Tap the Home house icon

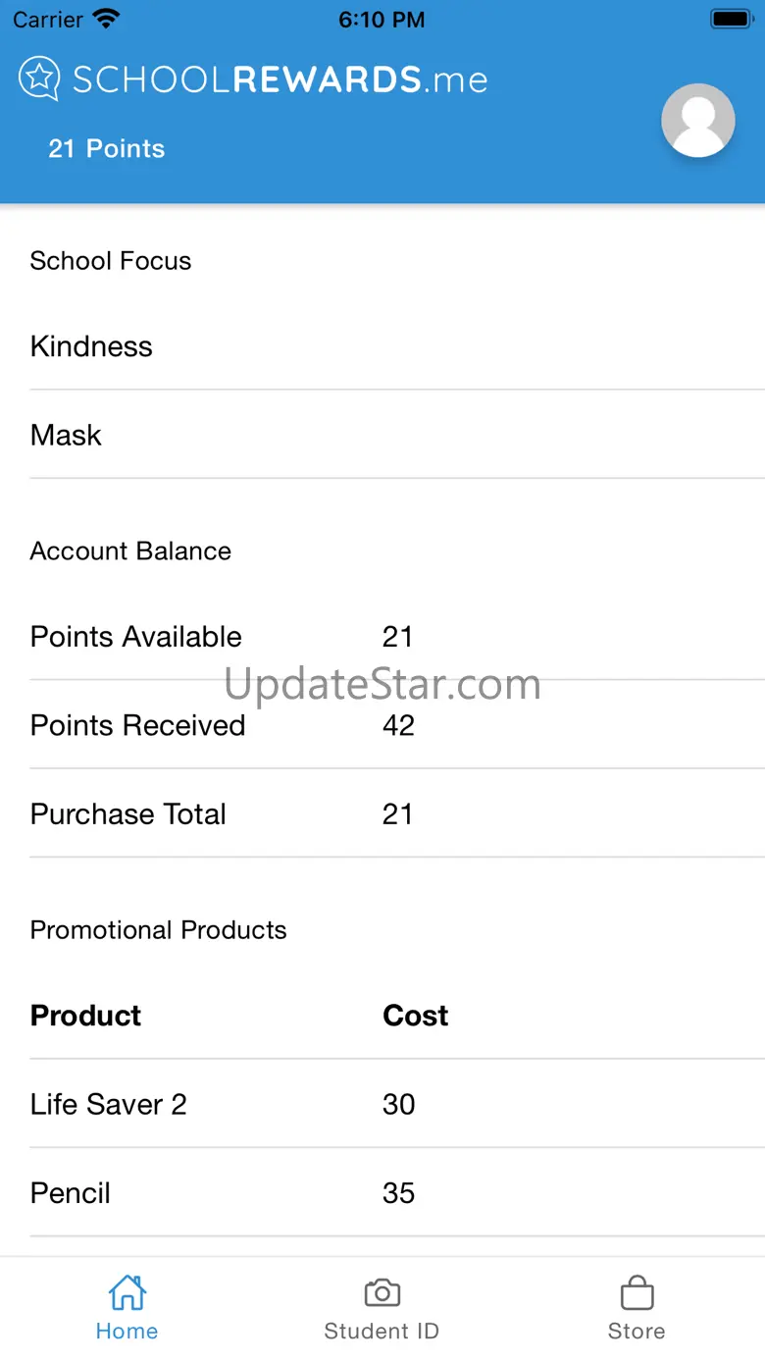coord(127,1292)
